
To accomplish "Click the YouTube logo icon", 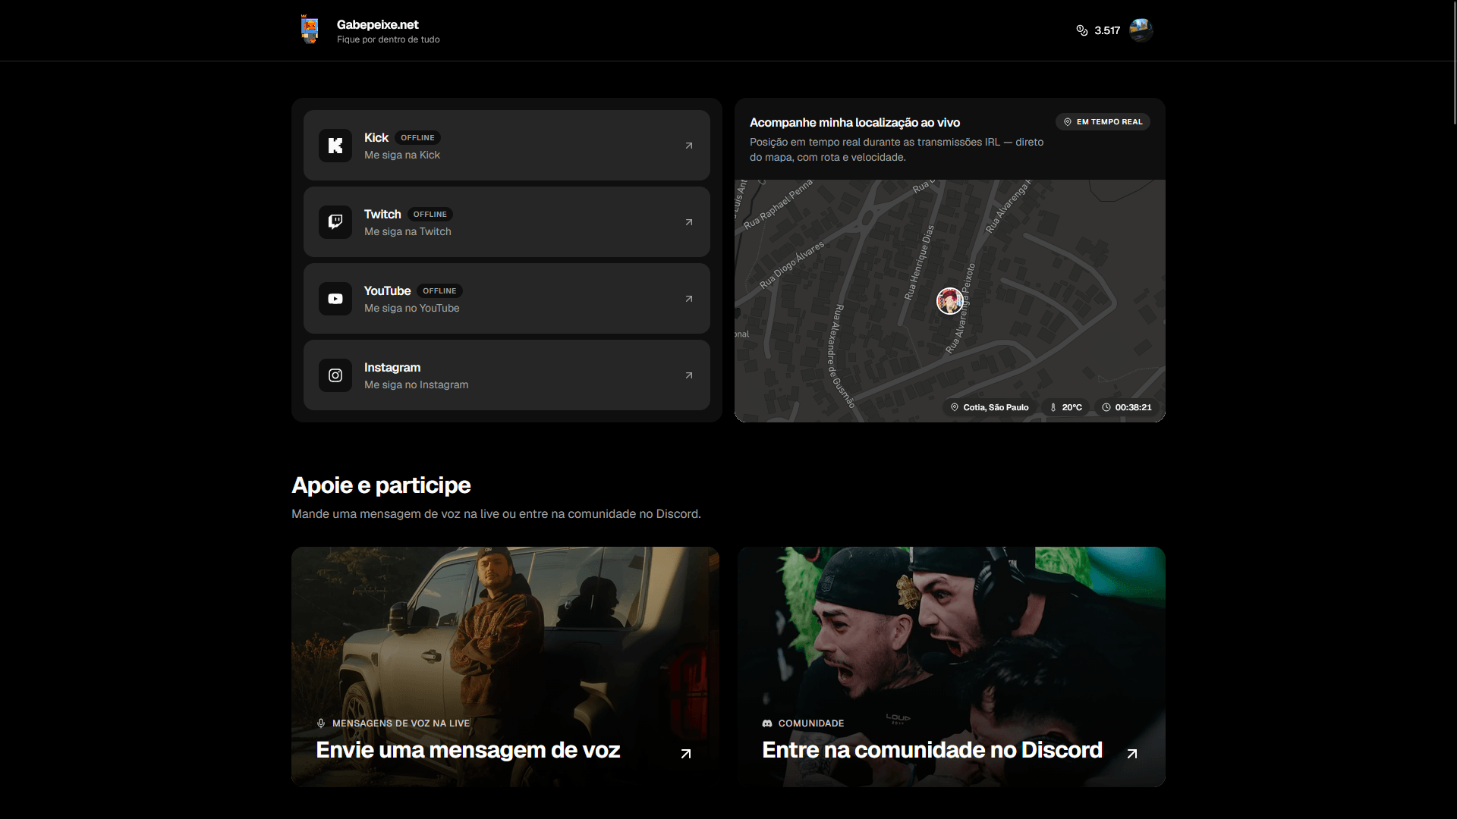I will (335, 299).
